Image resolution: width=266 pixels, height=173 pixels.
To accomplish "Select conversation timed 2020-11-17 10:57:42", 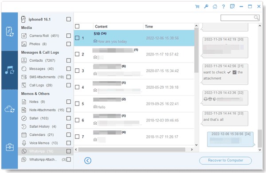I will (134, 54).
